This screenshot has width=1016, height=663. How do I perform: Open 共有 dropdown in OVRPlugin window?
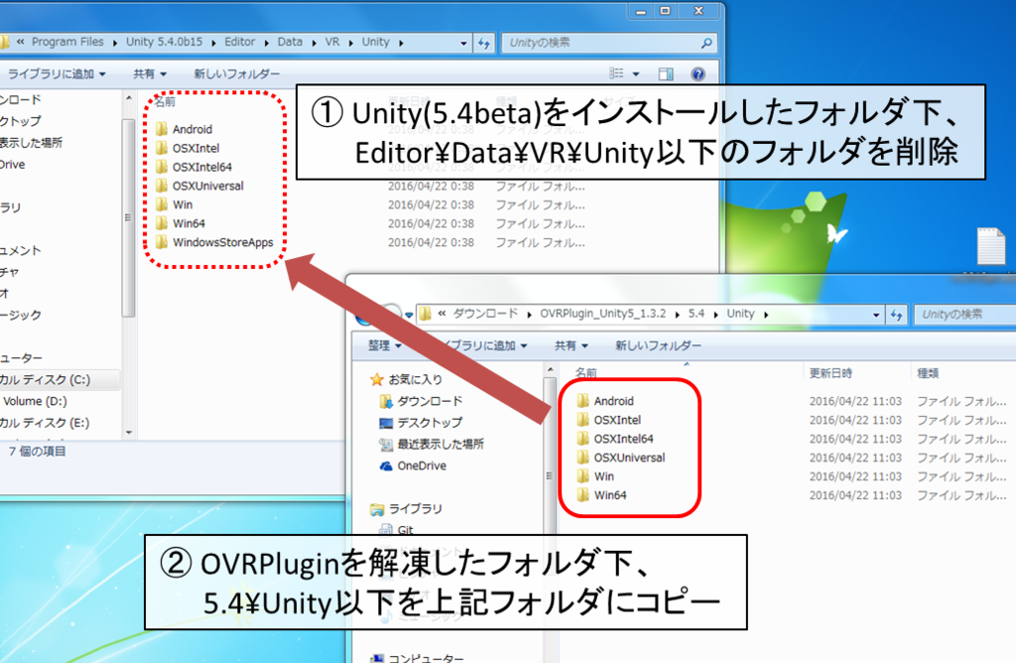pyautogui.click(x=571, y=345)
